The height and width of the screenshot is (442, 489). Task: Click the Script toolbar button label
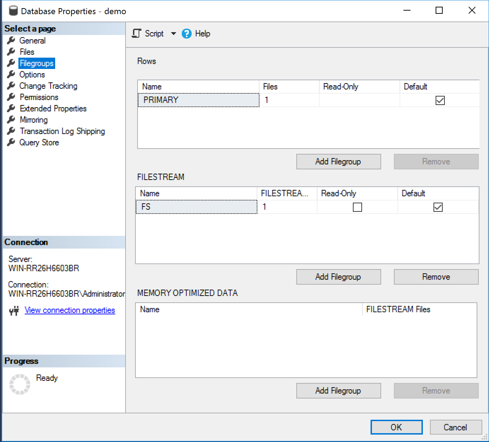point(154,34)
